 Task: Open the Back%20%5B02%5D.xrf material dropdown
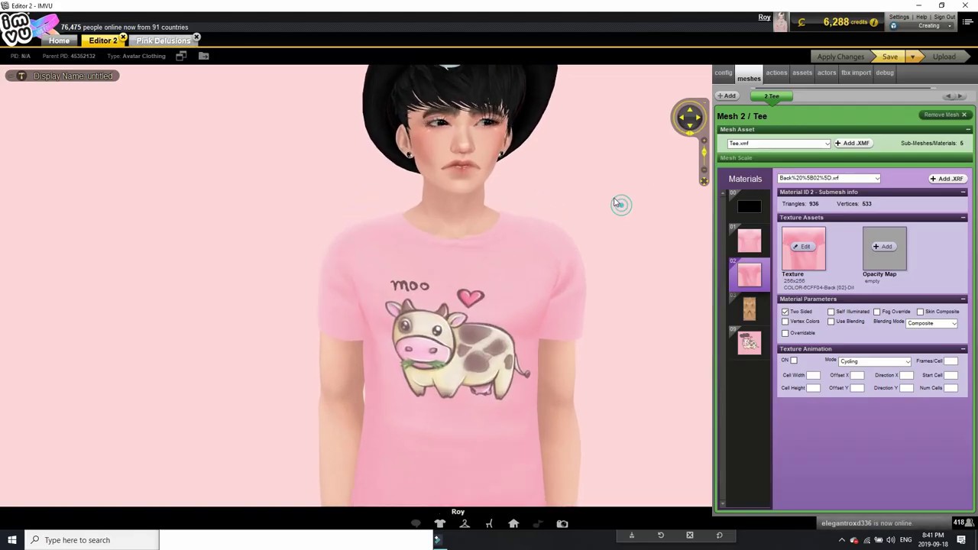[829, 178]
